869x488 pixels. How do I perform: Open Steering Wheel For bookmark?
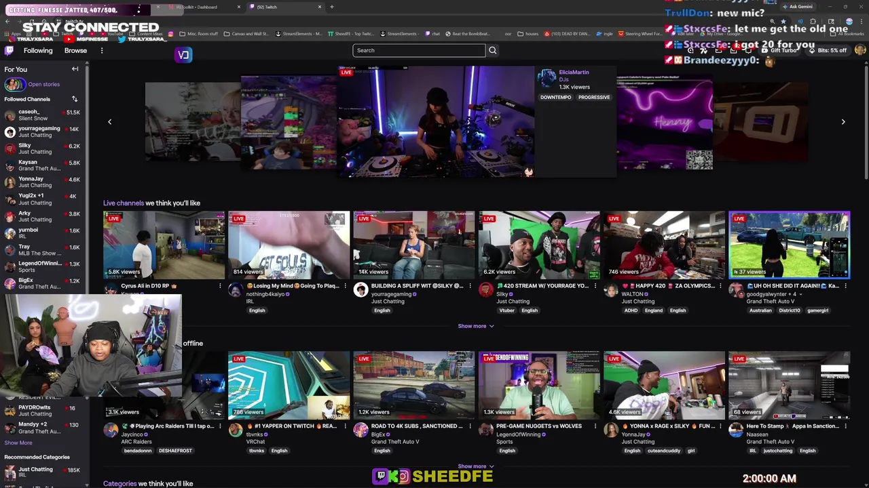click(640, 34)
